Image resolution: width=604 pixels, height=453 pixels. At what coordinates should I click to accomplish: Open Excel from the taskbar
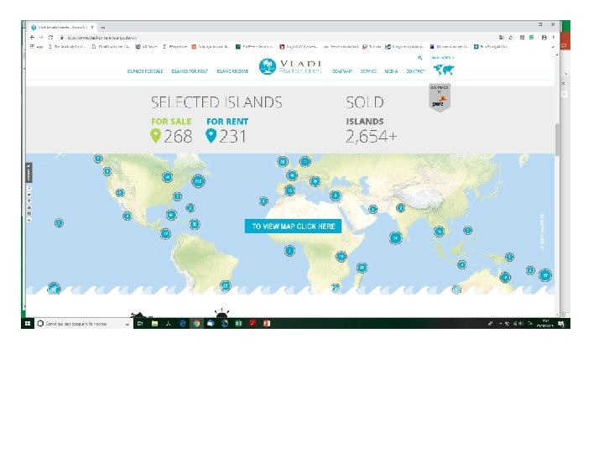238,324
